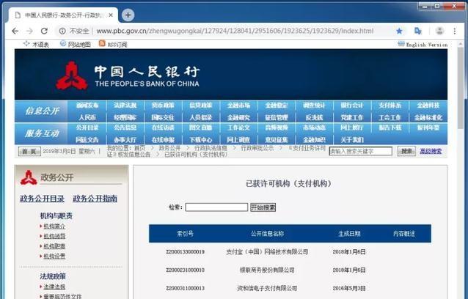Open the 人员招录 menu item
Screen dimensions: 468x299
click(x=200, y=117)
